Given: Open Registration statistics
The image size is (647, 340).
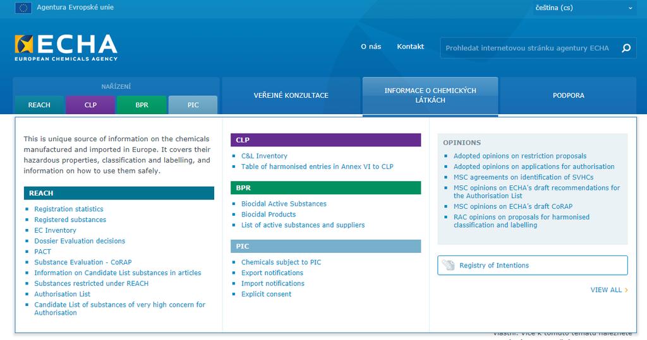Looking at the screenshot, I should (68, 209).
